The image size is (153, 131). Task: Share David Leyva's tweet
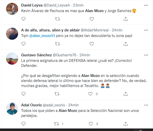click(126, 19)
